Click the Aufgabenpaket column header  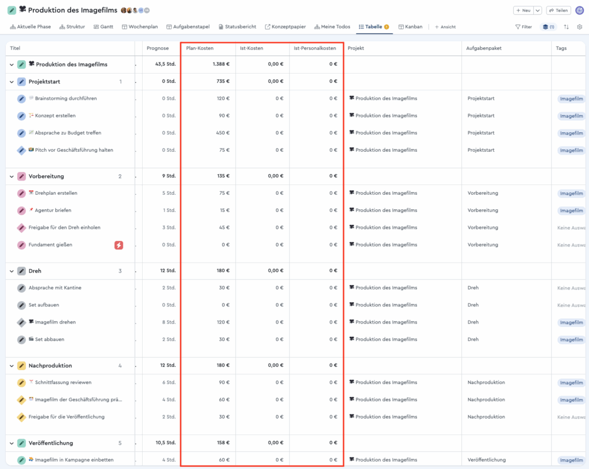[506, 48]
